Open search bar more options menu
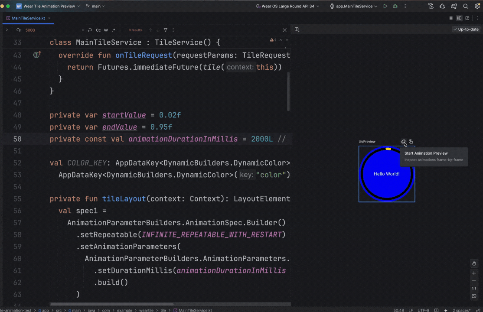The height and width of the screenshot is (312, 483). coord(173,30)
